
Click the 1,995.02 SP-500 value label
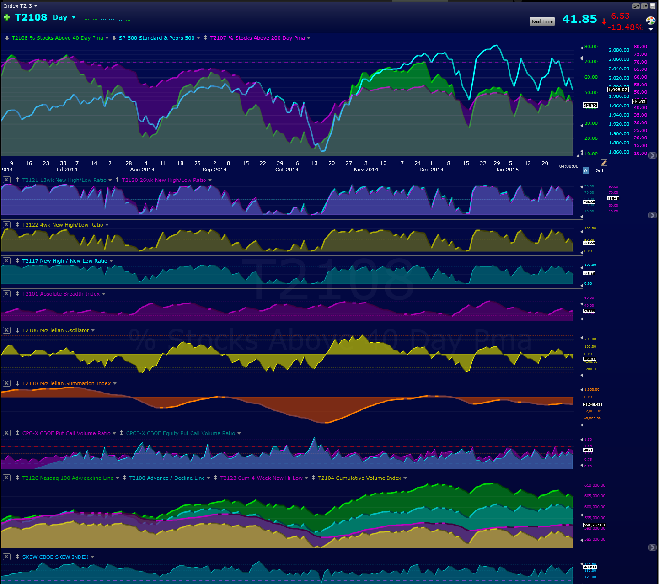pos(618,90)
